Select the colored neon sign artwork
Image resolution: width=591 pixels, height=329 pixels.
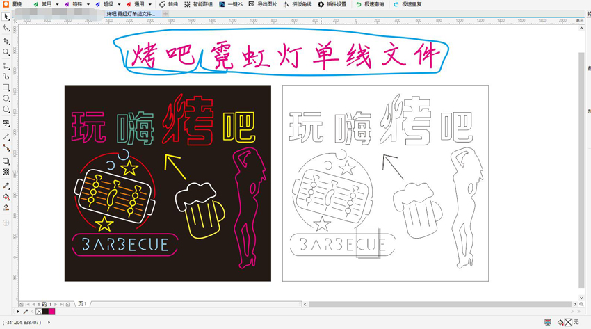click(168, 183)
